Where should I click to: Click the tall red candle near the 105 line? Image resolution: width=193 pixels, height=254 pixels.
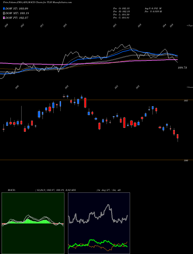coord(85,103)
